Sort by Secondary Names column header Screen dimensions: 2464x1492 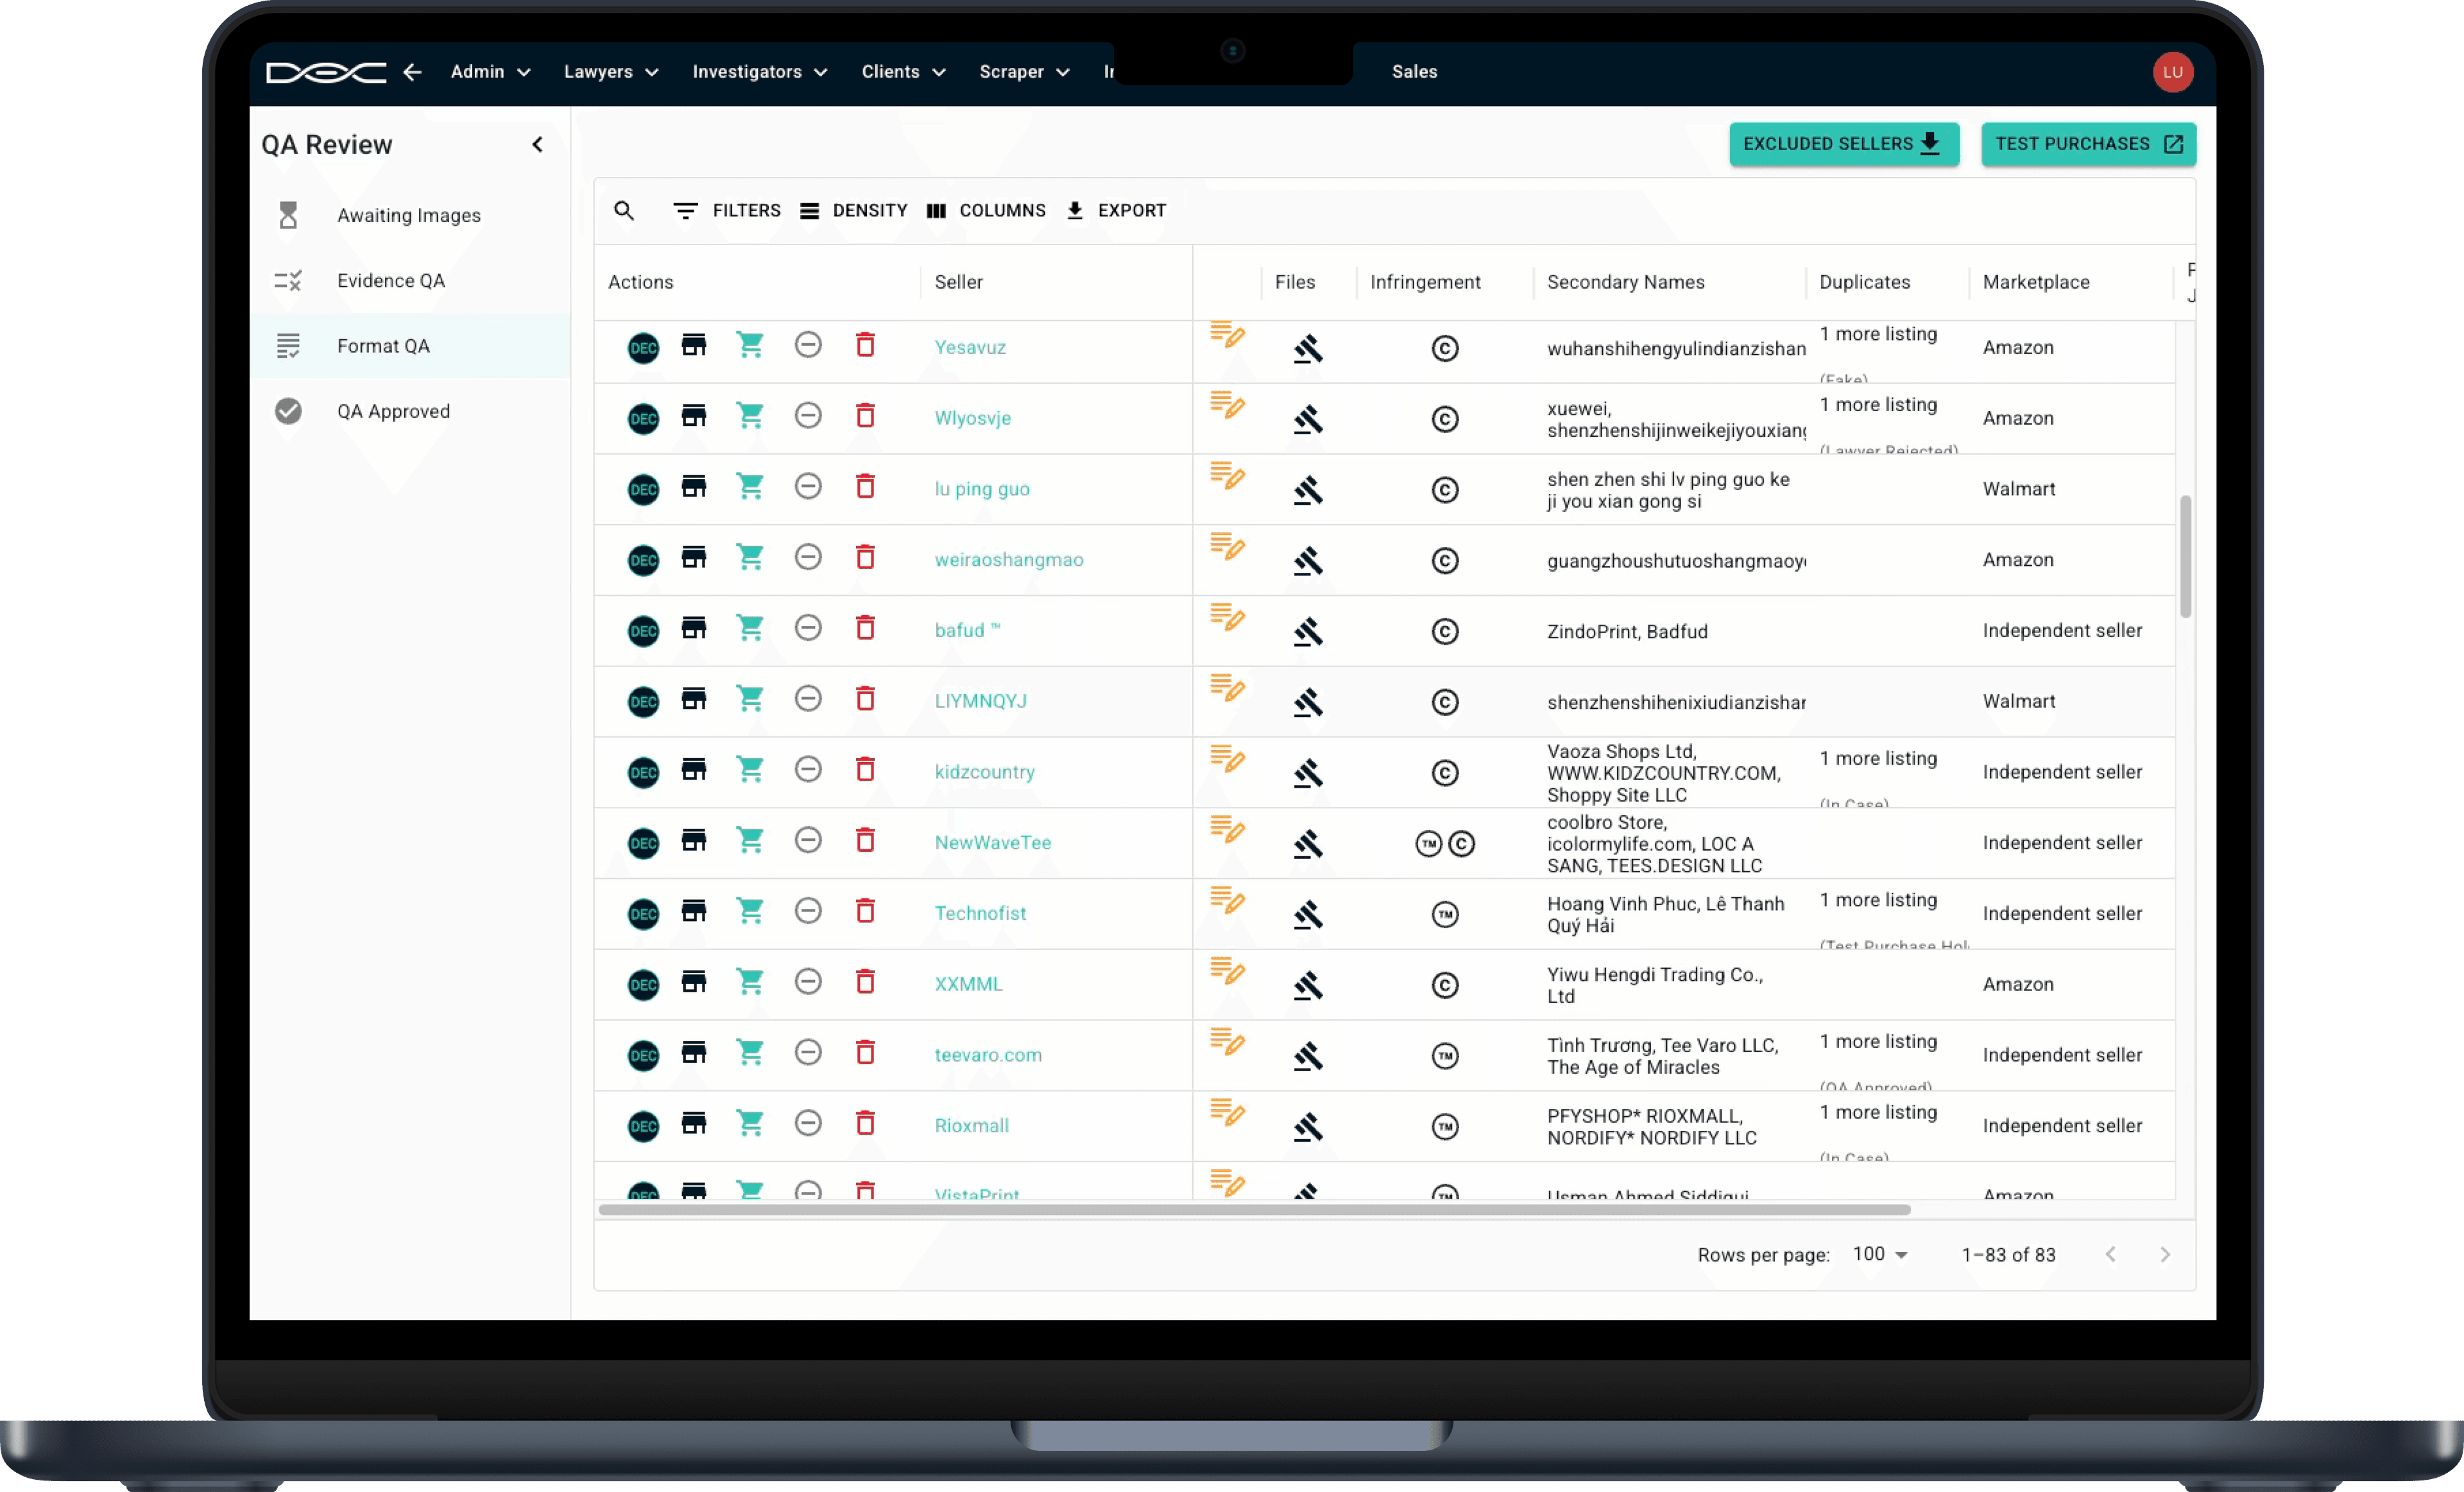[x=1625, y=283]
